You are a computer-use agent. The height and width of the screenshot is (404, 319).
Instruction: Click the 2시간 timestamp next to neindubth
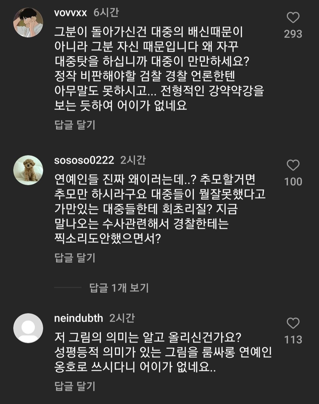click(122, 318)
